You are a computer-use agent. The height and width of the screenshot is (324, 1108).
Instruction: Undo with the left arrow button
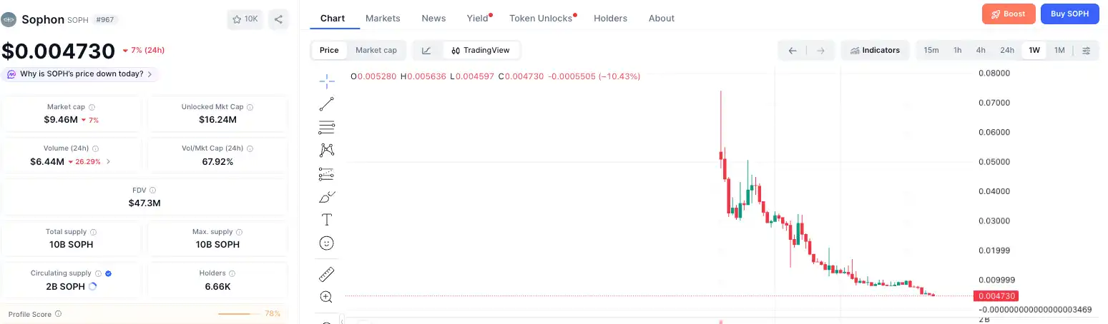[x=793, y=50]
